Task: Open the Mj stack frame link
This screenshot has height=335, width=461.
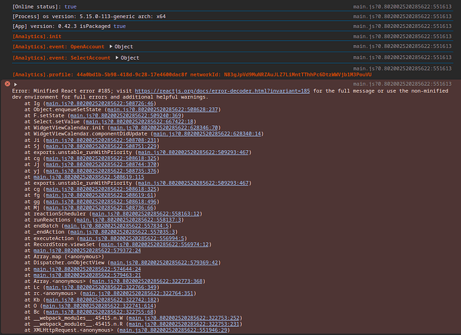Action: click(100, 208)
